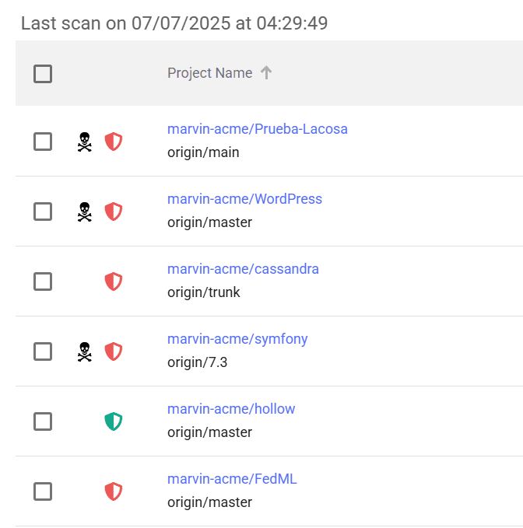Viewport: 523px width, 528px height.
Task: Open marvin-acme/Prueba-Lacosa project link
Action: [257, 129]
